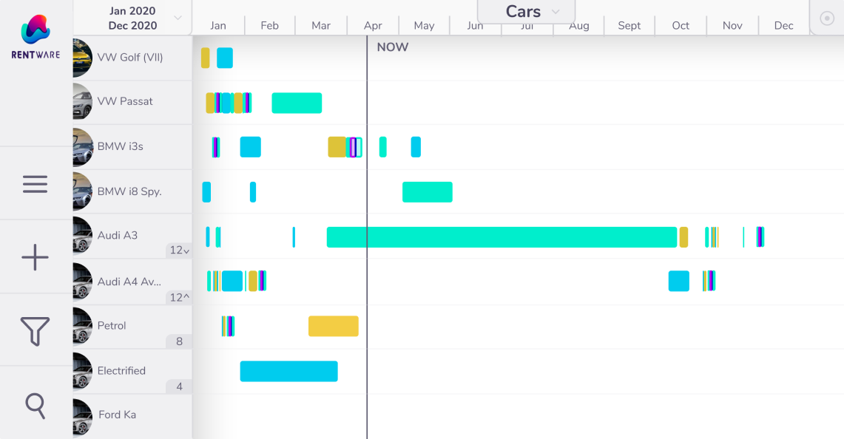Click the plus icon to add a booking
844x439 pixels.
[x=35, y=257]
